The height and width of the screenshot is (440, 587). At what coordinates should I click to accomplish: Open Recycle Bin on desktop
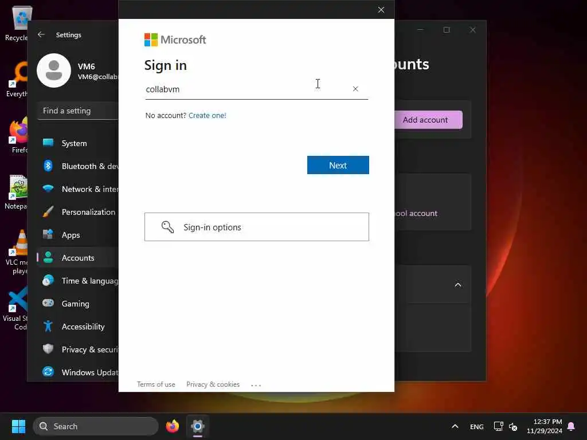17,23
